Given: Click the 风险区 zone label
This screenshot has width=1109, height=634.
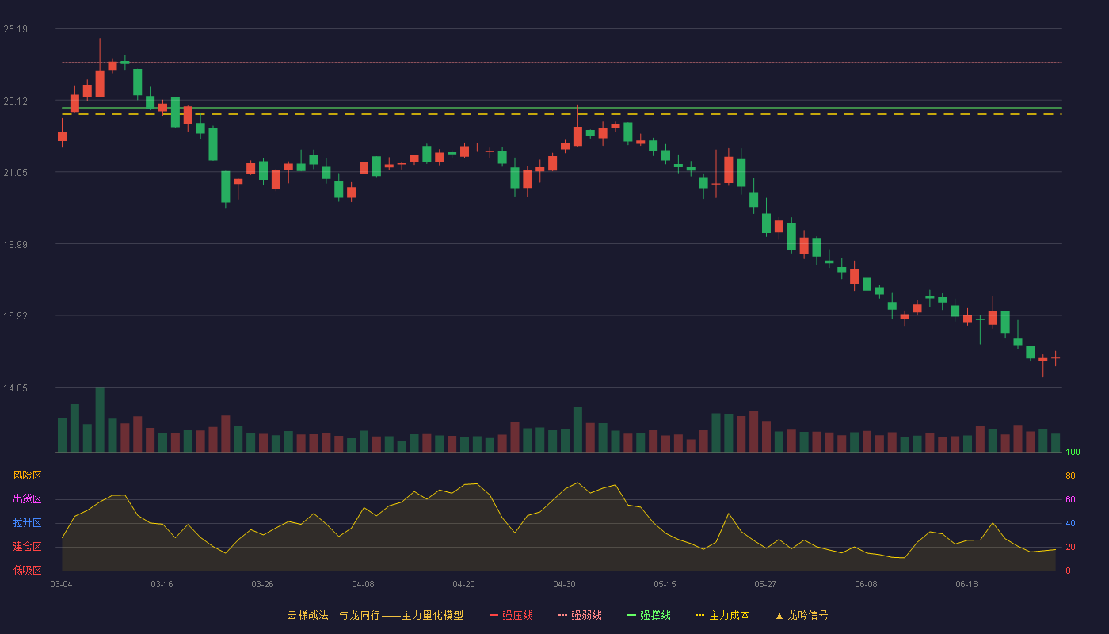Looking at the screenshot, I should pyautogui.click(x=27, y=475).
